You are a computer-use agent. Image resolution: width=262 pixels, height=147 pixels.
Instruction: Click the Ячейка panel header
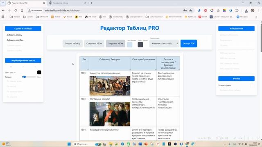(x=236, y=78)
